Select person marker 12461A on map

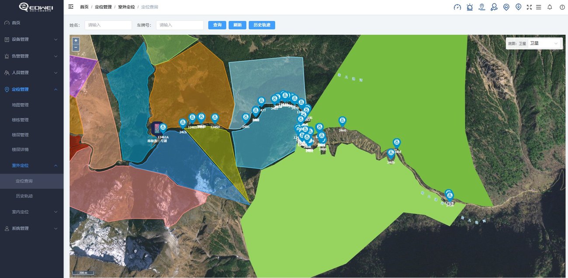(x=163, y=128)
